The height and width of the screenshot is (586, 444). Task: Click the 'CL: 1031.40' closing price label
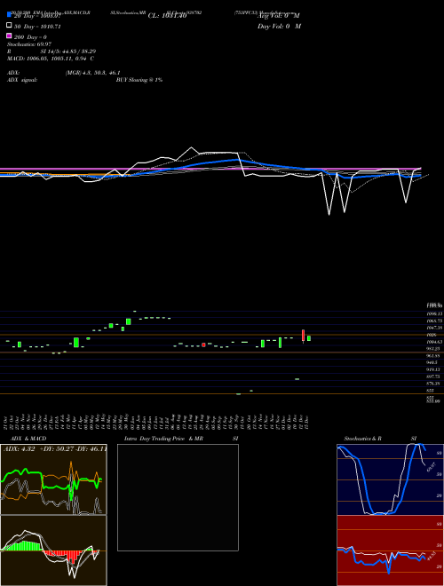(167, 16)
